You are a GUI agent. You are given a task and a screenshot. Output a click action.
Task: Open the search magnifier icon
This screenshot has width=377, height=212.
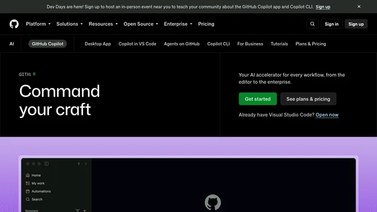[x=312, y=24]
